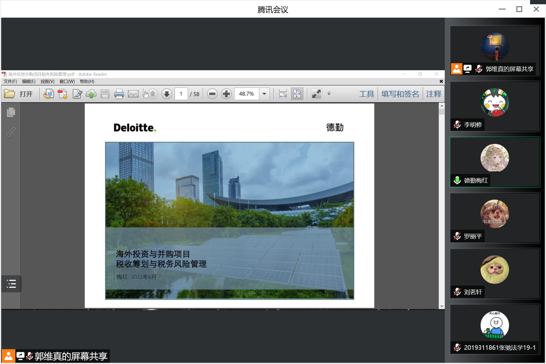
Task: Toggle fit-to-width scrolling view
Action: pyautogui.click(x=283, y=94)
